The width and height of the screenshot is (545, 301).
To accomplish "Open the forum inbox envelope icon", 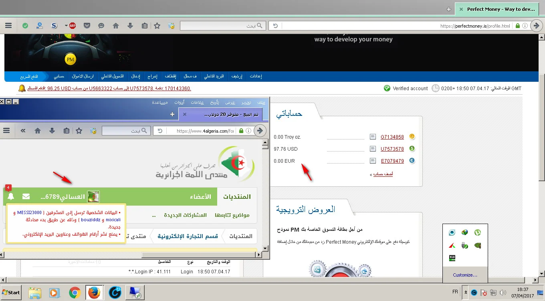I will tap(26, 196).
